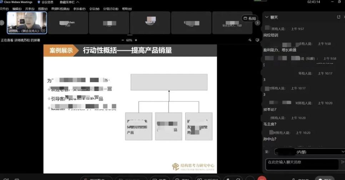Click the chat message input field
The height and width of the screenshot is (180, 345).
pyautogui.click(x=302, y=163)
